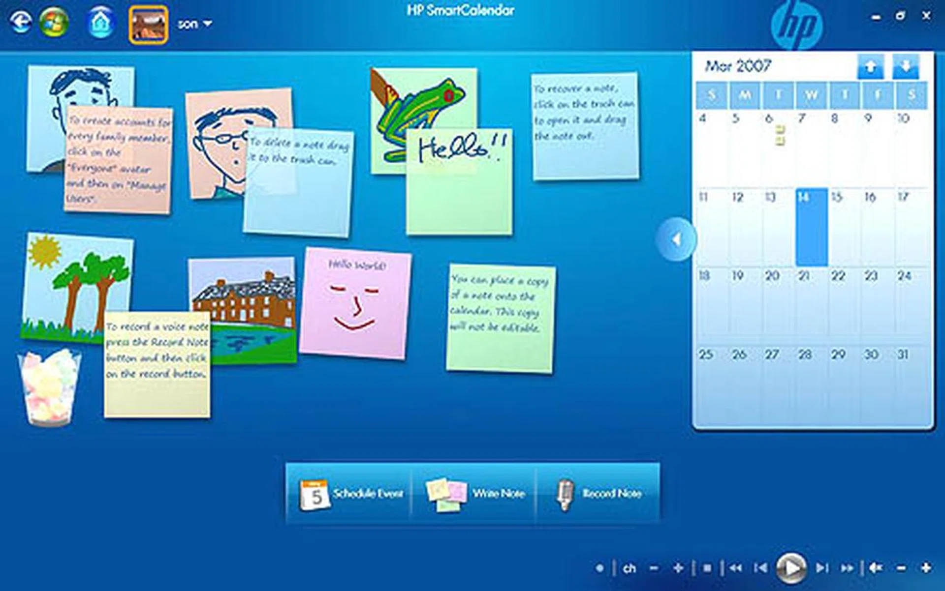
Task: Collapse calendar with round left-arrow button
Action: (676, 239)
